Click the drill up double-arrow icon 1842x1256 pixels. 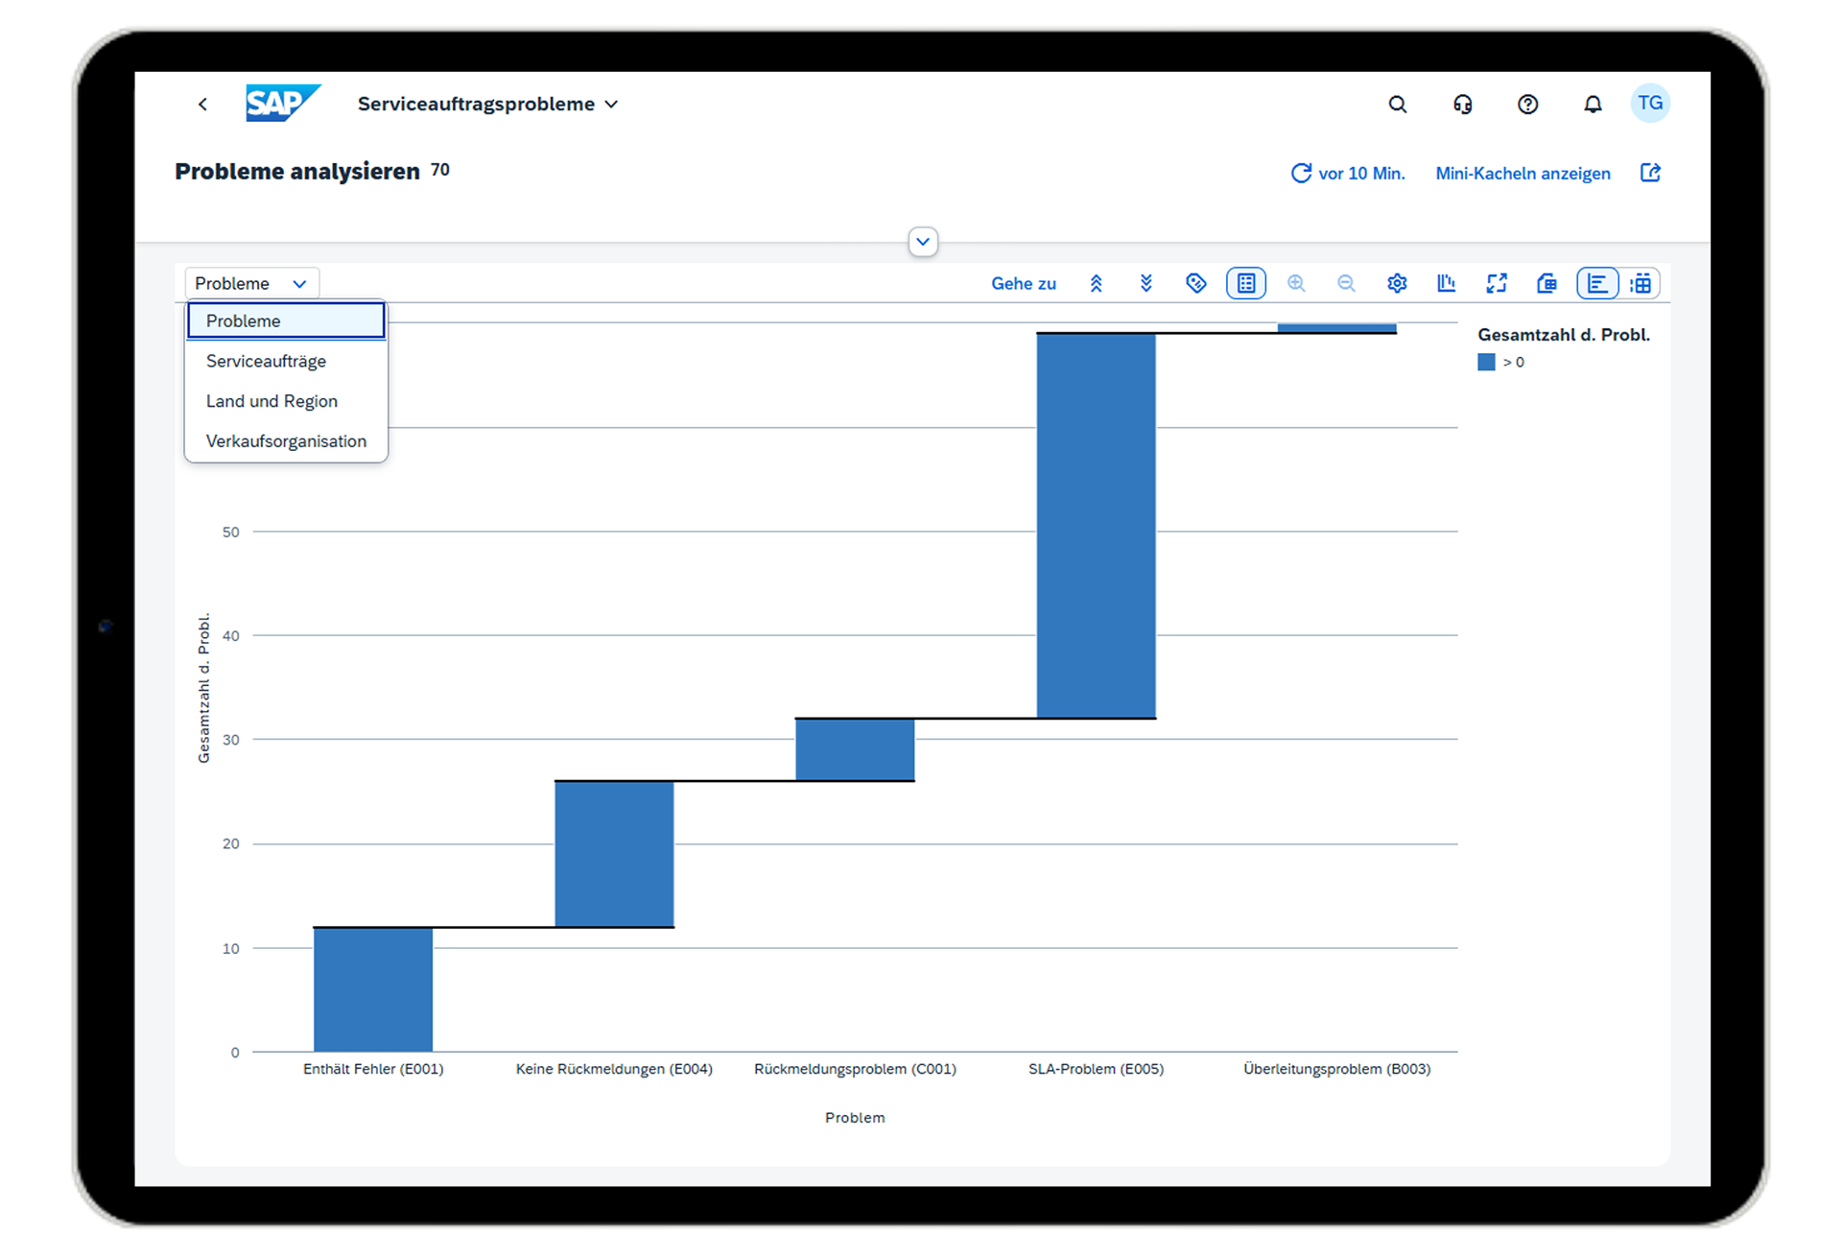pos(1096,283)
